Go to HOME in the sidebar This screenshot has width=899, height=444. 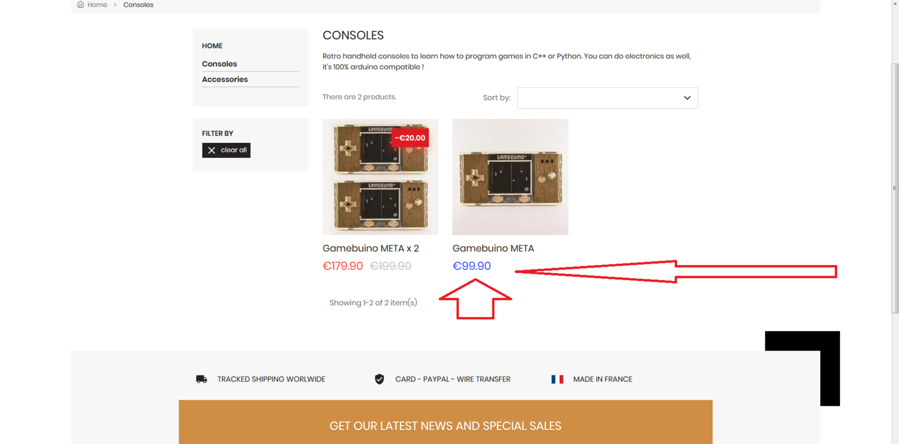click(212, 46)
